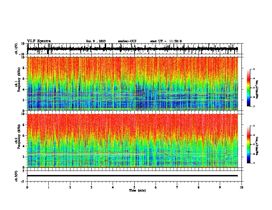This screenshot has width=272, height=210.
Task: Select the "Time (min)" axis label
Action: 137,190
